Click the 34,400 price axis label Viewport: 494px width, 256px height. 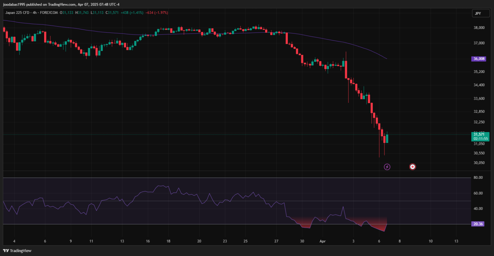point(479,85)
